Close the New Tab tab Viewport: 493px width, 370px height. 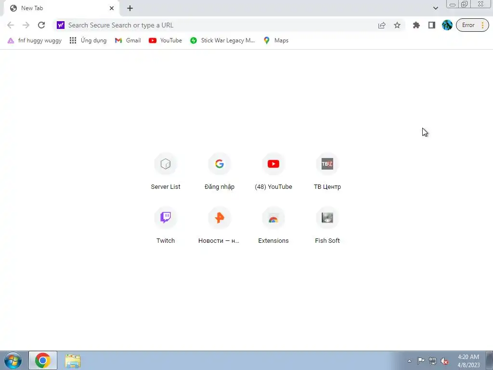pos(112,8)
